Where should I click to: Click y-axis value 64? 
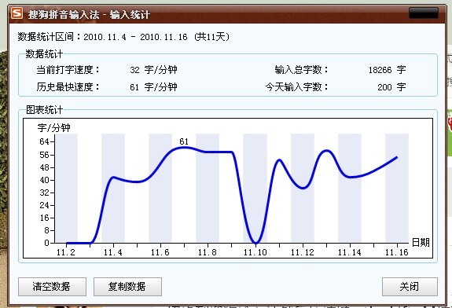click(x=44, y=141)
